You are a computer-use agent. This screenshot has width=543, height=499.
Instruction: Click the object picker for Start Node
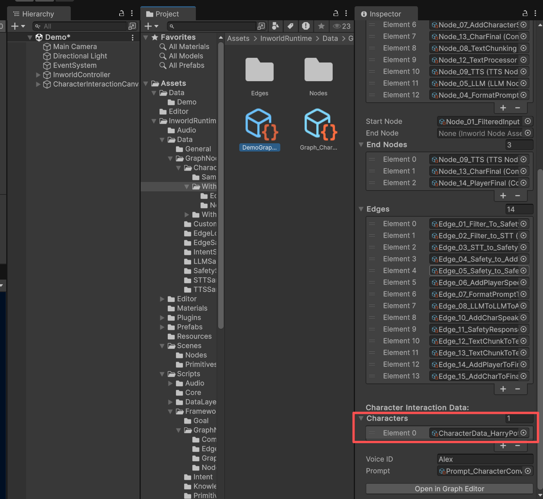coord(528,121)
